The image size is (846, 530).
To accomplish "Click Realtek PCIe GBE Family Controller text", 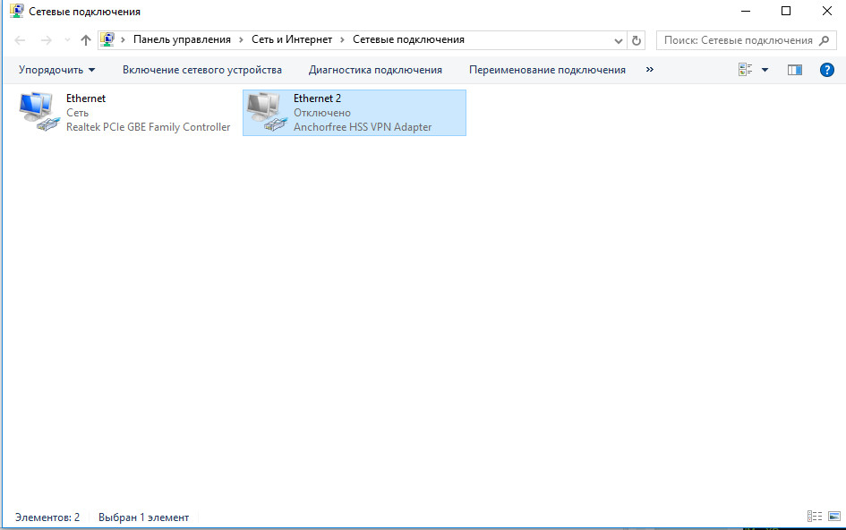I will tap(148, 127).
